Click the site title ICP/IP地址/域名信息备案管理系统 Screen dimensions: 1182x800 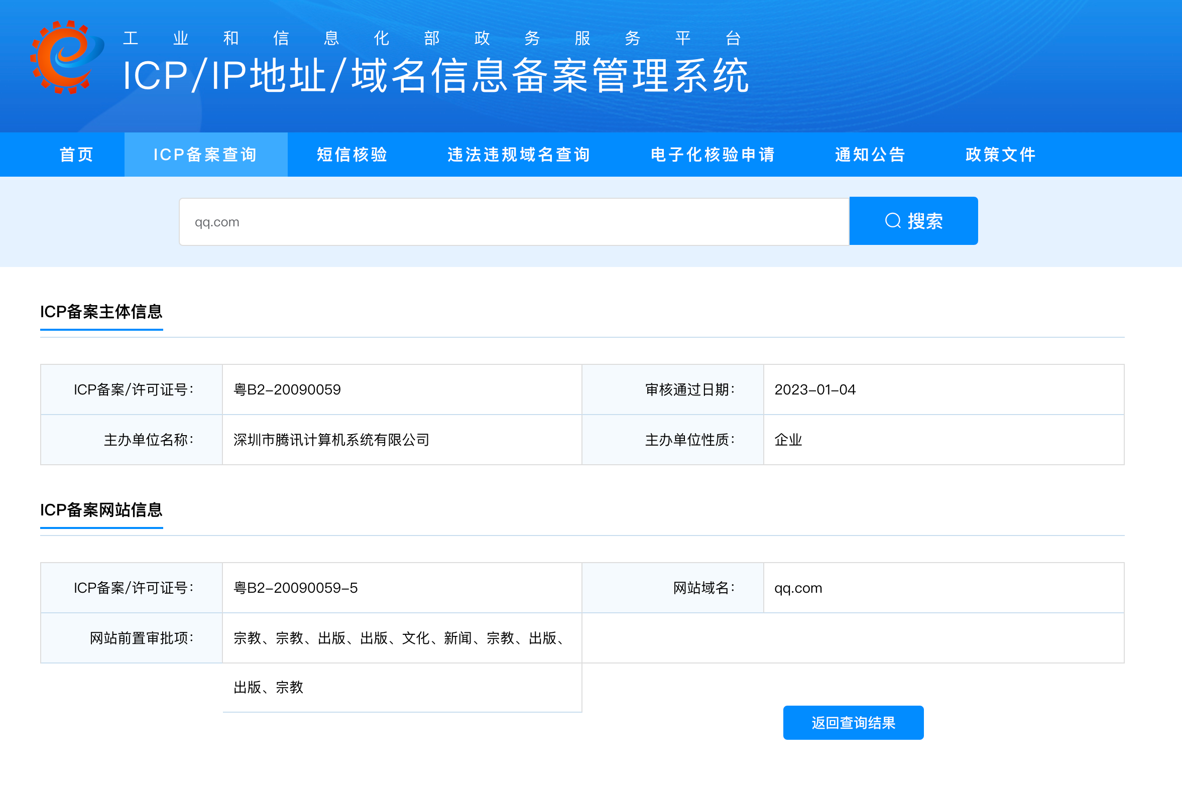click(x=436, y=75)
